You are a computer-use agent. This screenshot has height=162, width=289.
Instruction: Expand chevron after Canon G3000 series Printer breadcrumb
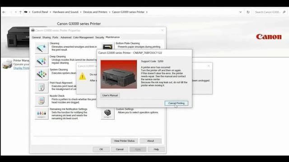tap(147, 12)
